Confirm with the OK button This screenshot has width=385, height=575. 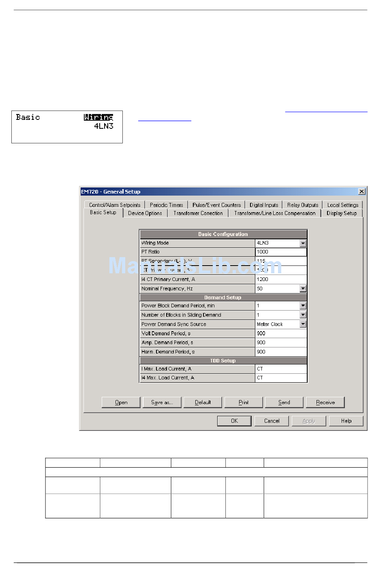tap(234, 421)
